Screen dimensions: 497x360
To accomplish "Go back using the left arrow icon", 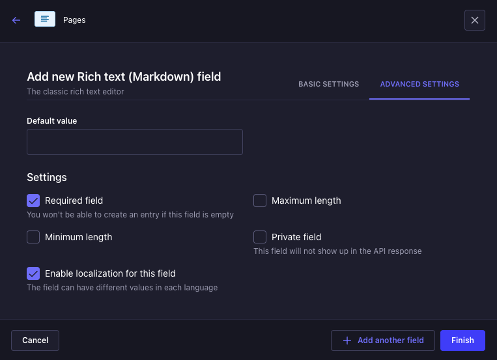I will click(x=16, y=20).
